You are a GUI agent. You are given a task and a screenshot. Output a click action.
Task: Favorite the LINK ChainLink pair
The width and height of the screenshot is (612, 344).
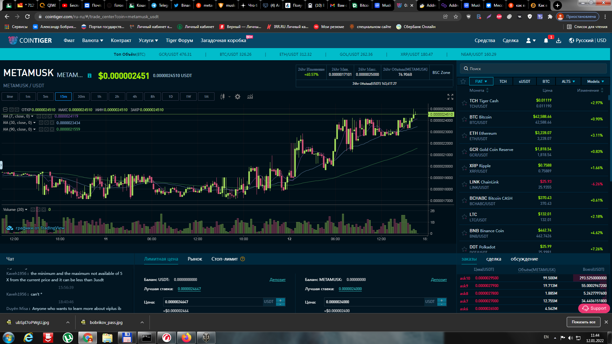click(464, 184)
